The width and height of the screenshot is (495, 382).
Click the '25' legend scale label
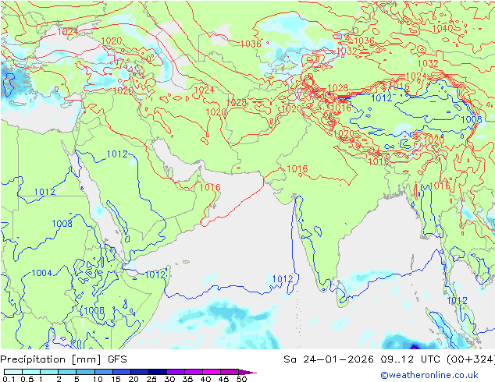point(151,379)
